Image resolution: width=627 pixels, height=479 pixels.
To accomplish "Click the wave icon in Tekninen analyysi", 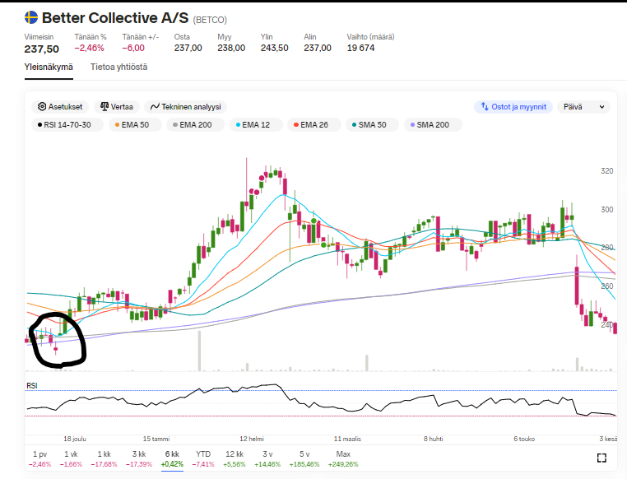I will pyautogui.click(x=155, y=107).
